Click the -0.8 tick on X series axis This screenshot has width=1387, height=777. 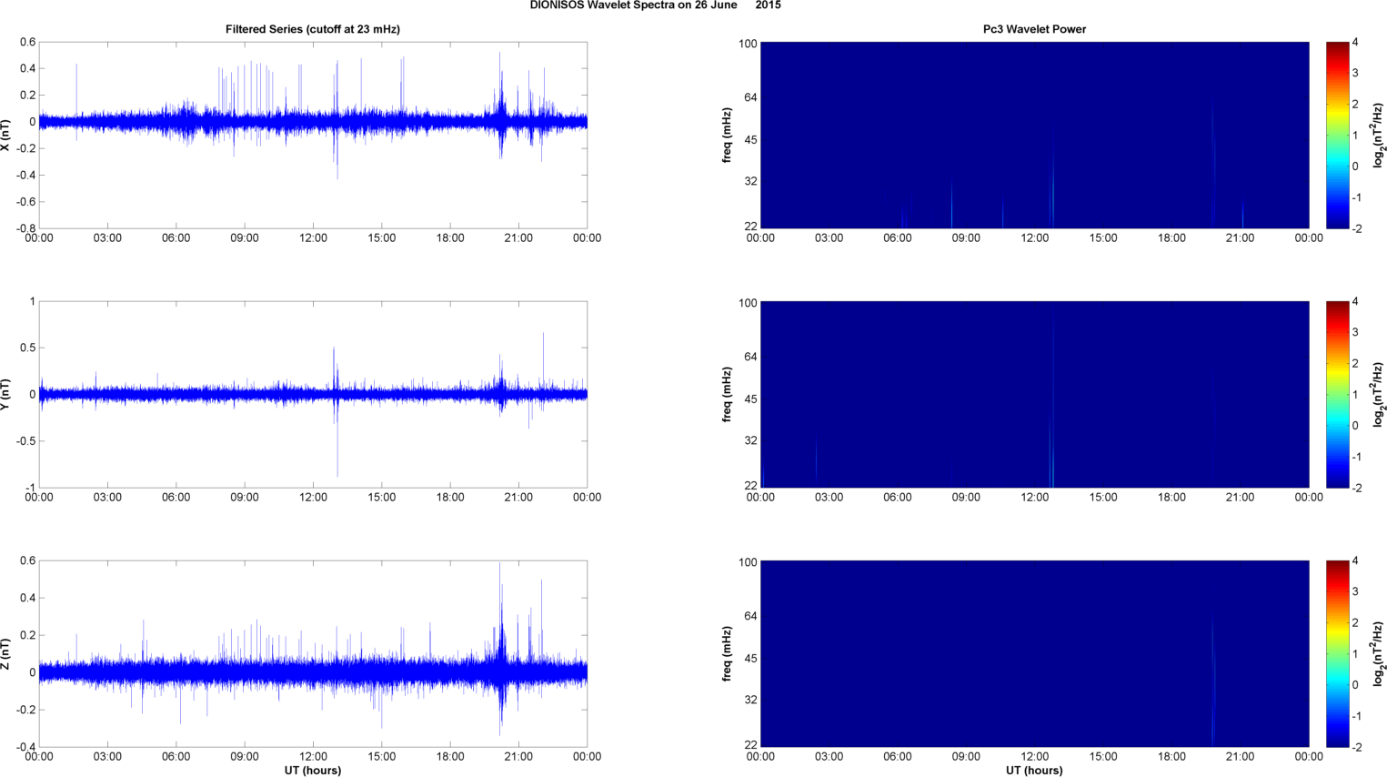tap(25, 228)
